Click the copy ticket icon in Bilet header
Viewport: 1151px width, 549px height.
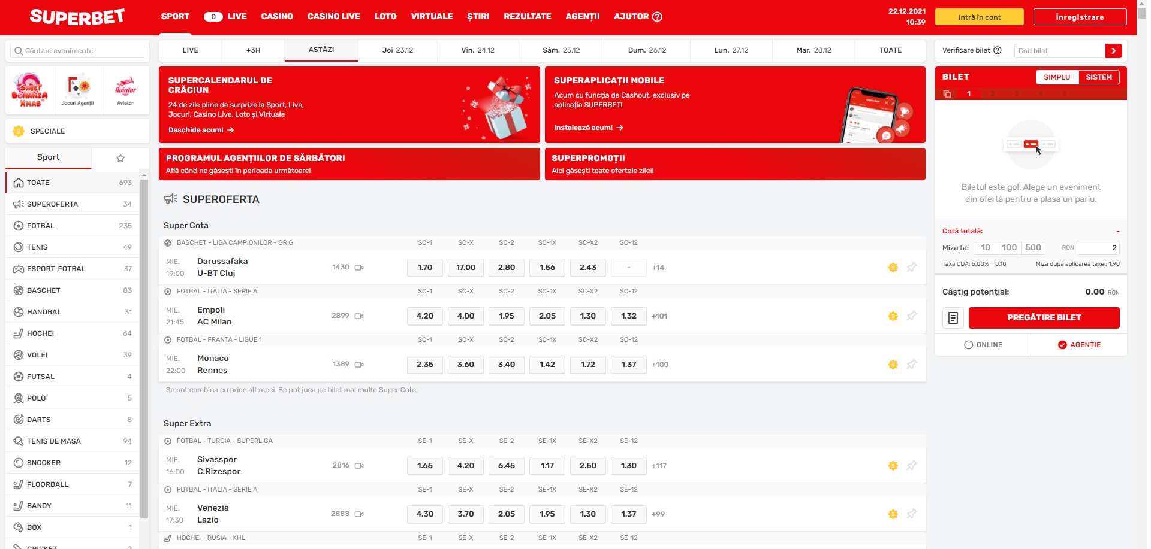click(947, 94)
